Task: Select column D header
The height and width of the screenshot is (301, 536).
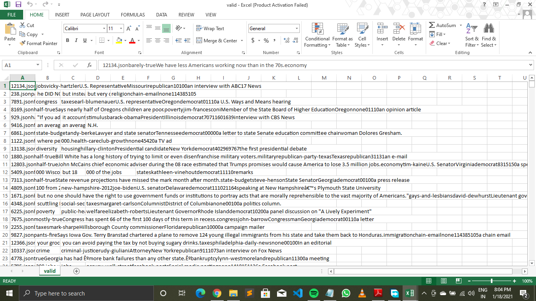Action: [98, 78]
